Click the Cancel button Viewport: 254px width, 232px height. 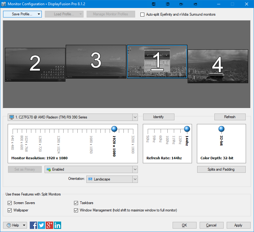pos(211,225)
